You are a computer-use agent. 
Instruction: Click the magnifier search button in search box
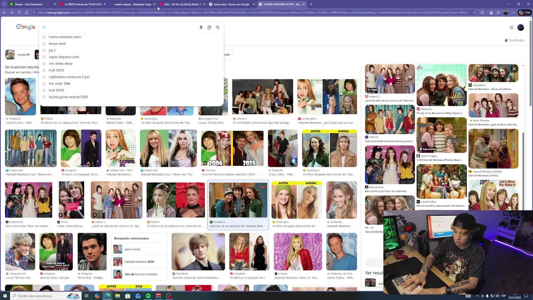pyautogui.click(x=217, y=27)
